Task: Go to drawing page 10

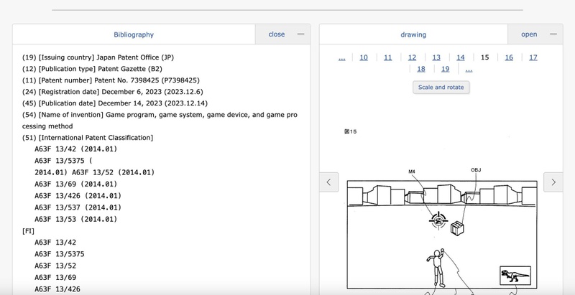Action: tap(364, 57)
